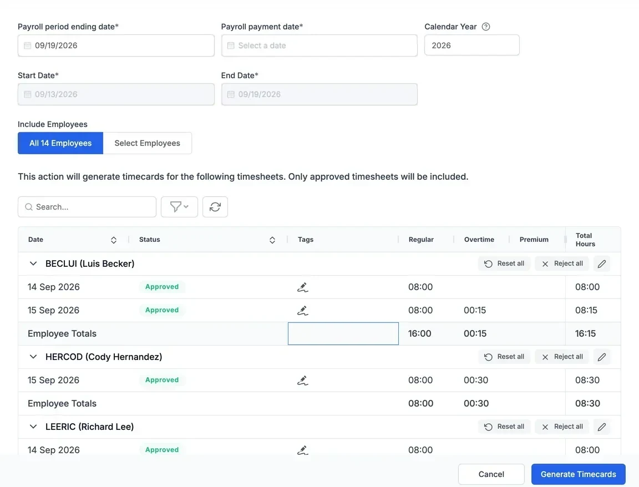Click Hernandez's 15 Sep 2026 date cell
The height and width of the screenshot is (487, 639).
coord(53,380)
